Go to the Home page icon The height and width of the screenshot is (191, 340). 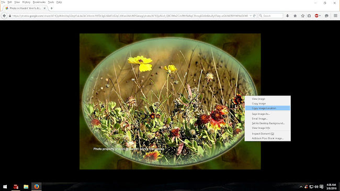pyautogui.click(x=295, y=16)
